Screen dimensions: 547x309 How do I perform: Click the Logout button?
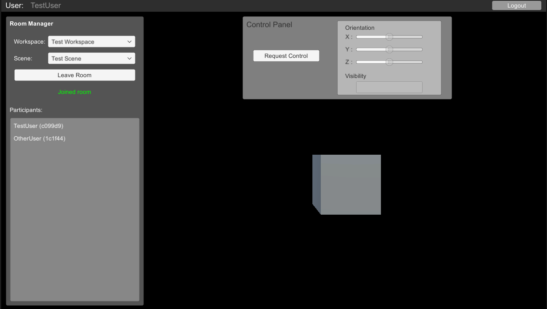pyautogui.click(x=516, y=5)
